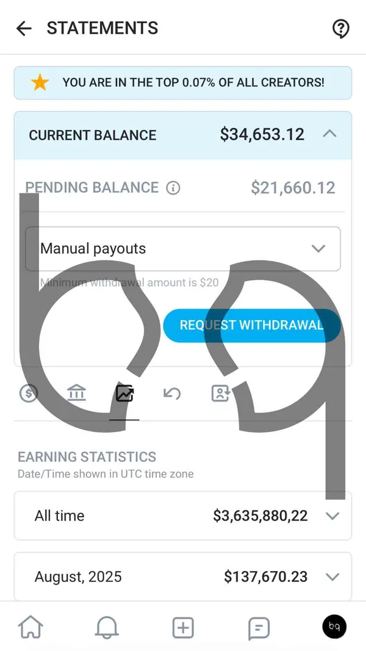Expand the August 2025 earnings row

333,577
